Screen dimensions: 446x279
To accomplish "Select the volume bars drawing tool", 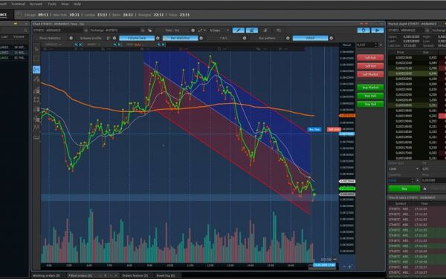I will click(36, 91).
